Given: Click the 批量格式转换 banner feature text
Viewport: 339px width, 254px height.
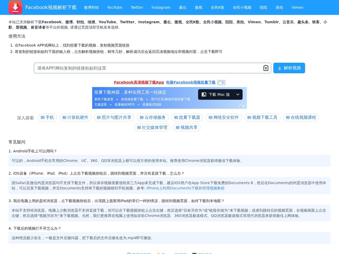Looking at the screenshot, I should (x=152, y=105).
